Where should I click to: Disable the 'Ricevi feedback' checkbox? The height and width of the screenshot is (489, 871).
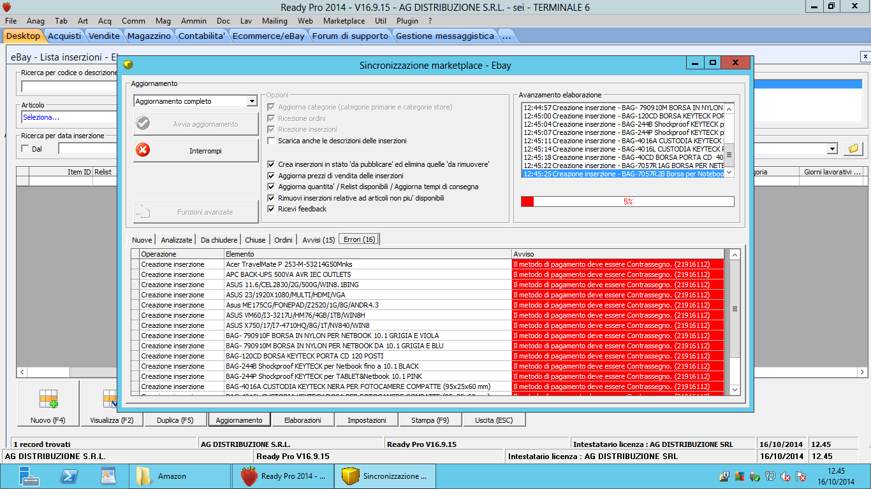pyautogui.click(x=272, y=209)
